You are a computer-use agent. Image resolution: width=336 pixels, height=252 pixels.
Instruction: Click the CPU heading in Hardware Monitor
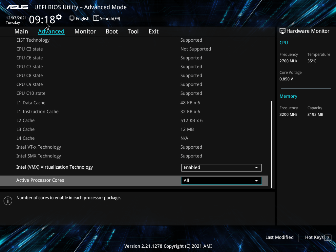(x=284, y=43)
